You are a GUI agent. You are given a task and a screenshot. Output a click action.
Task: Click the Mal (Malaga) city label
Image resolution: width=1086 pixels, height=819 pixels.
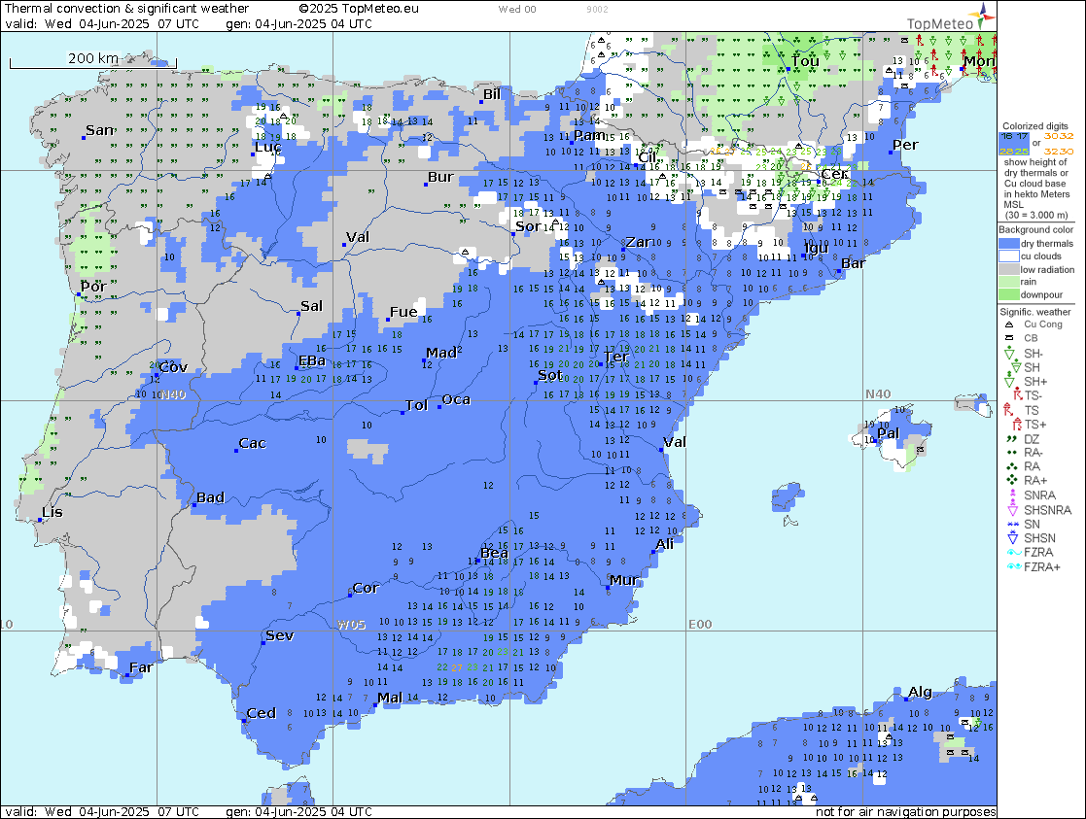[x=389, y=698]
